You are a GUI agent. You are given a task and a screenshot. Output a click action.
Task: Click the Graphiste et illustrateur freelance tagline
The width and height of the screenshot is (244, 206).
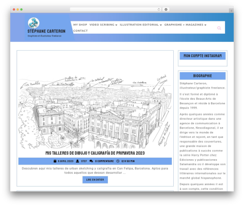44,36
